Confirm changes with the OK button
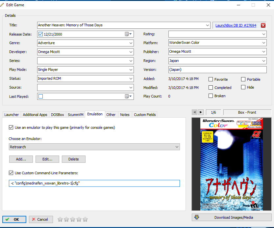 [14, 219]
